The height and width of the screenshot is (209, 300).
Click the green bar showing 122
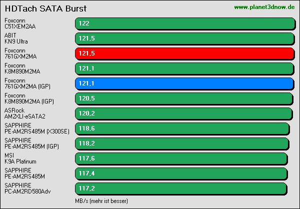click(185, 23)
